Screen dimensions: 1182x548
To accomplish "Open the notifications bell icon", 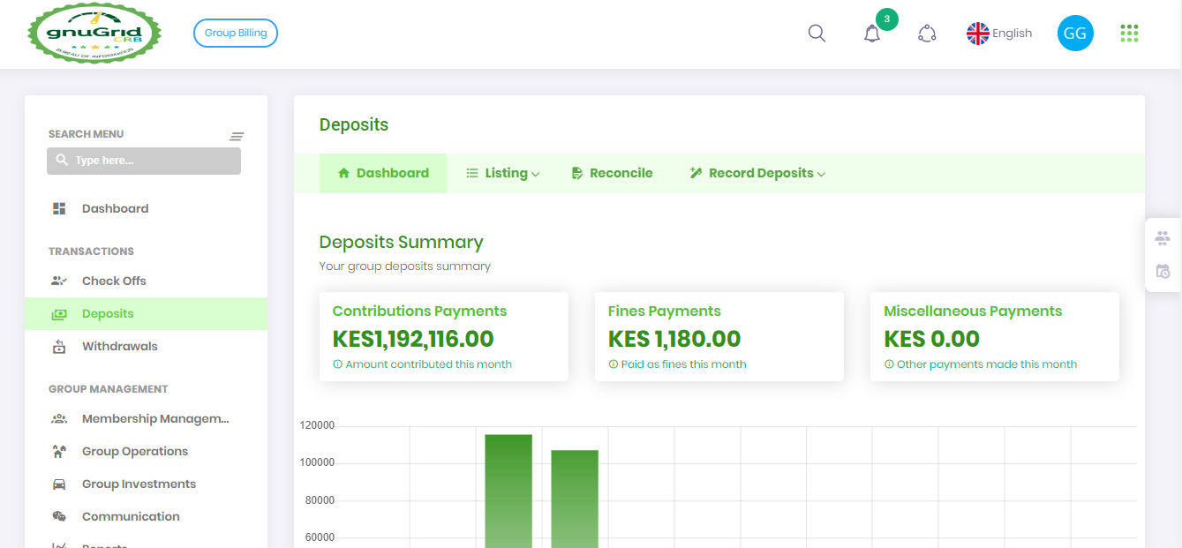I will coord(872,34).
